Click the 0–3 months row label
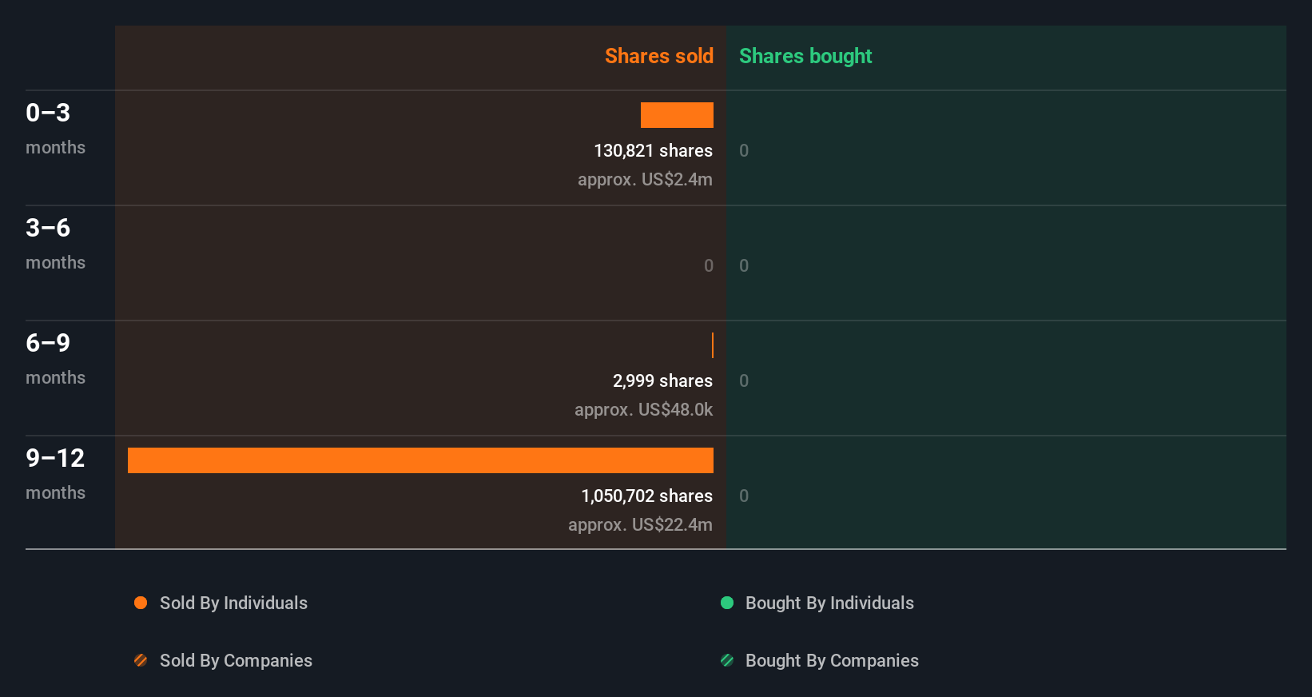Image resolution: width=1312 pixels, height=697 pixels. (55, 128)
